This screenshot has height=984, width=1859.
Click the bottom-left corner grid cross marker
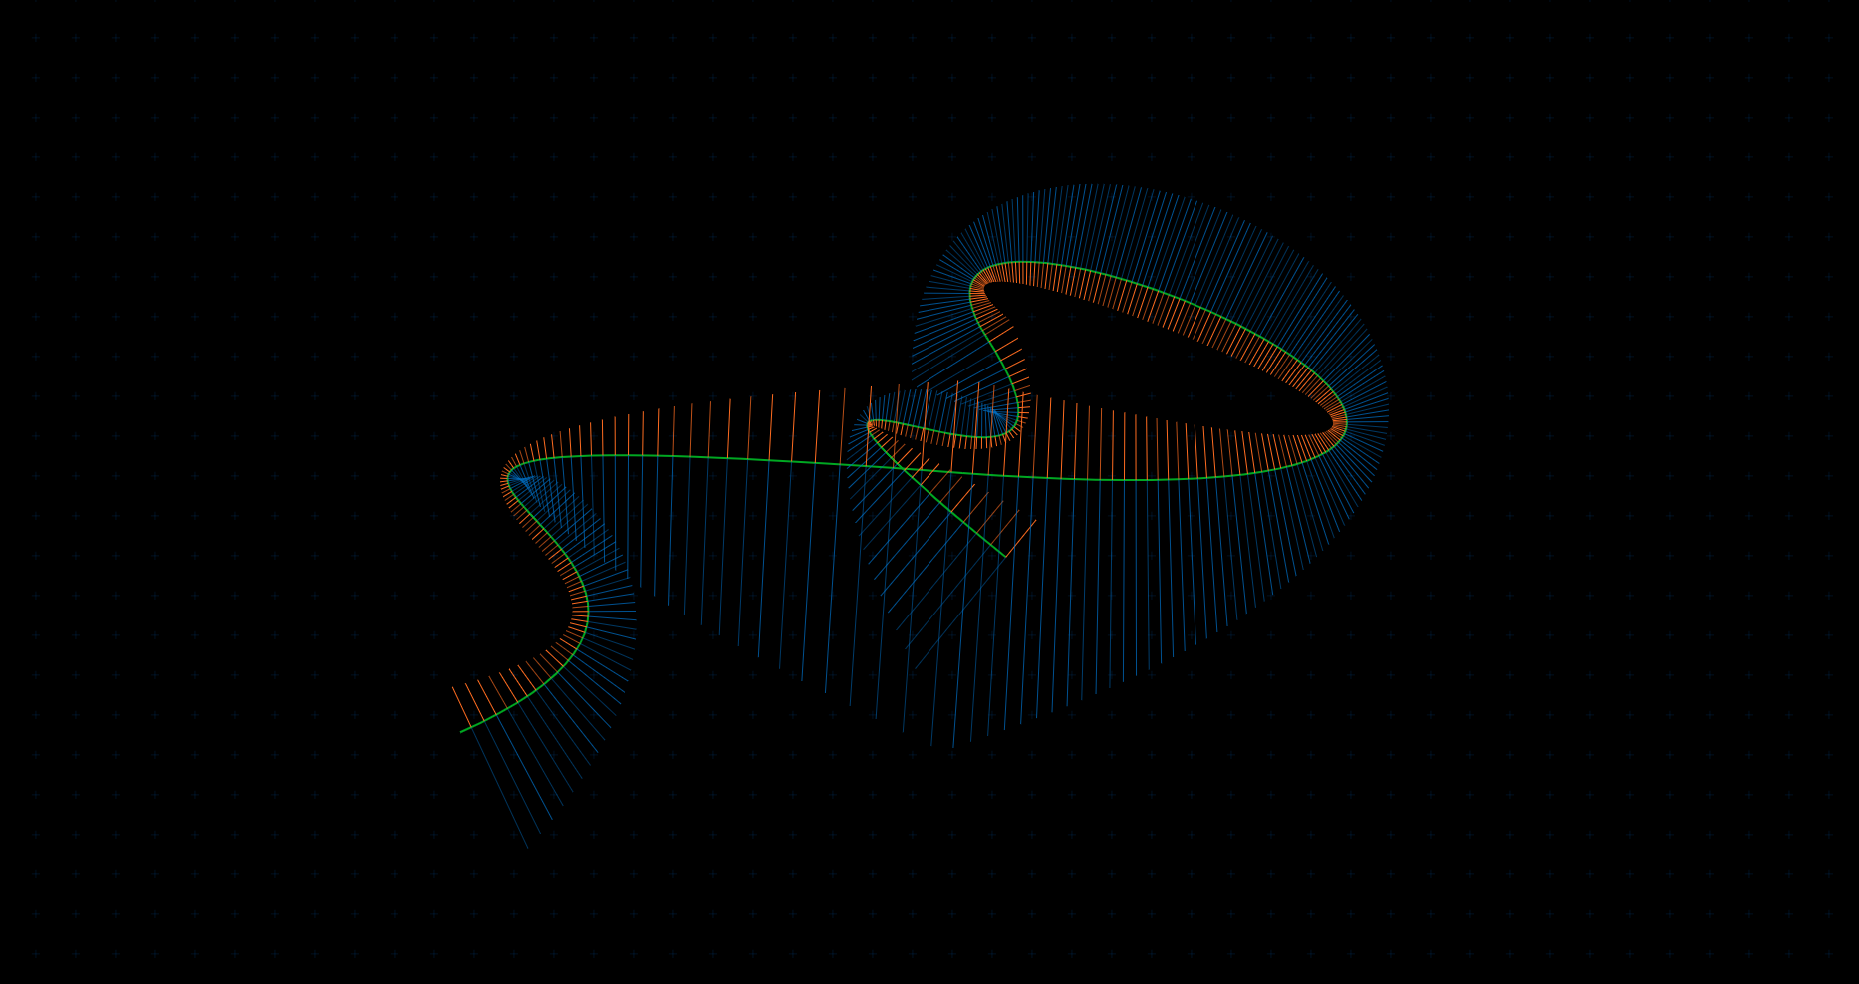pyautogui.click(x=36, y=953)
